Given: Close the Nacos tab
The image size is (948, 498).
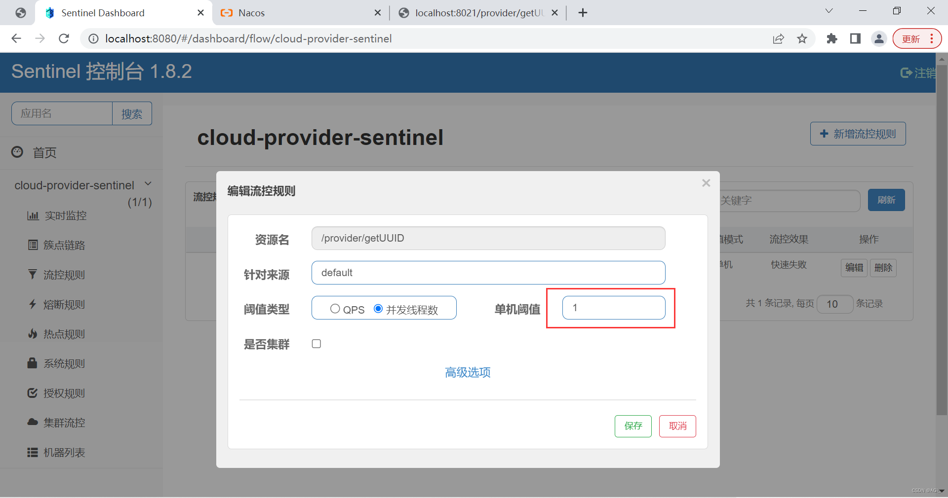Looking at the screenshot, I should [x=378, y=13].
